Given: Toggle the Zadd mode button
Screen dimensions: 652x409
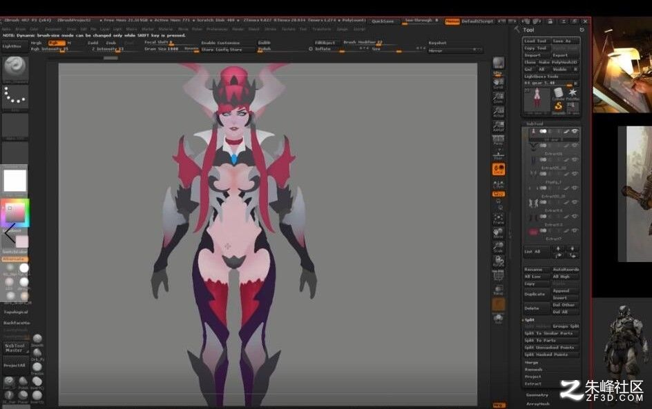Looking at the screenshot, I should pos(93,43).
